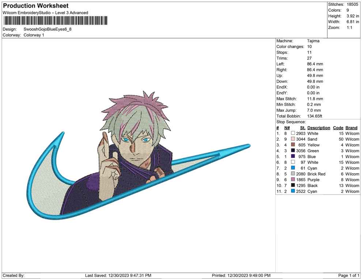Click the zoom value 1:1
Screen dimensions: 362x279
350,27
